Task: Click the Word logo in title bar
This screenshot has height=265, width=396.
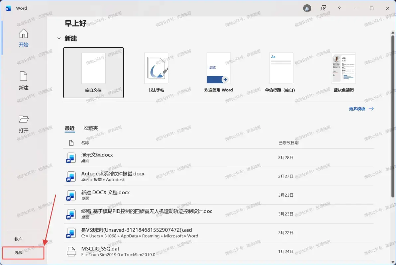Action: [8, 8]
